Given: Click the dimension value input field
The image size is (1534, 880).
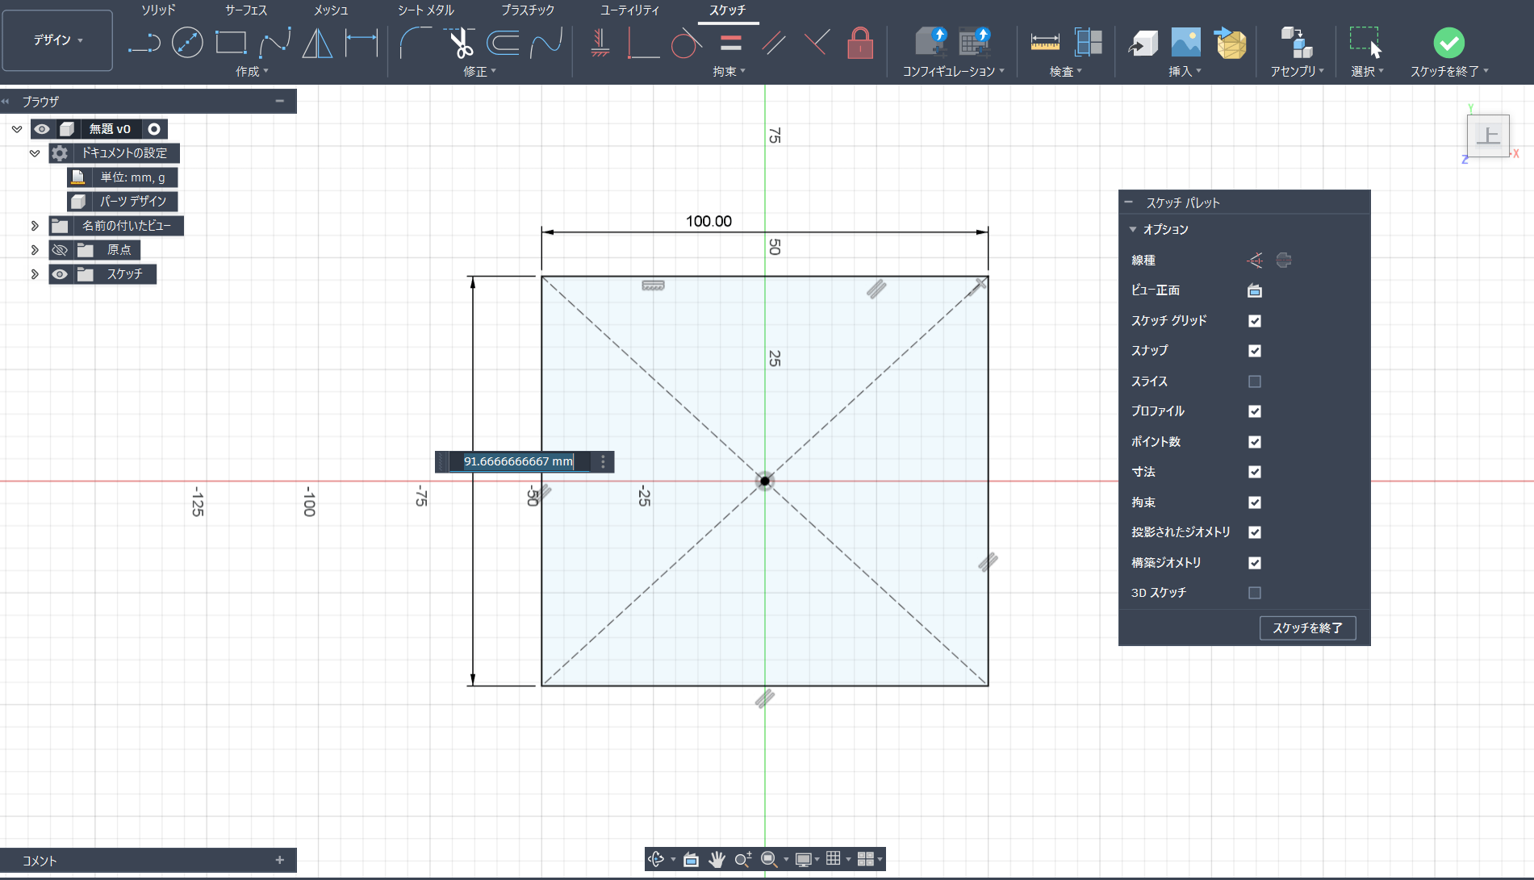Looking at the screenshot, I should pos(518,462).
